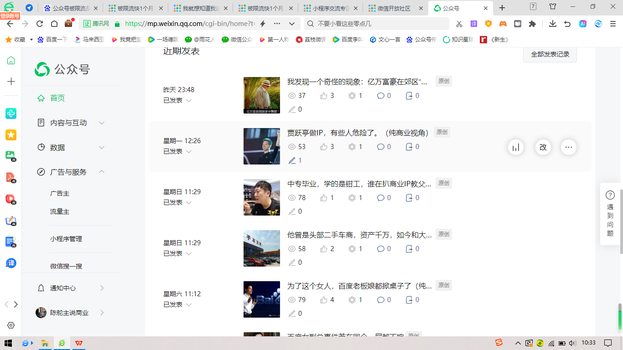Click the browser back arrow
The width and height of the screenshot is (623, 350).
click(10, 24)
